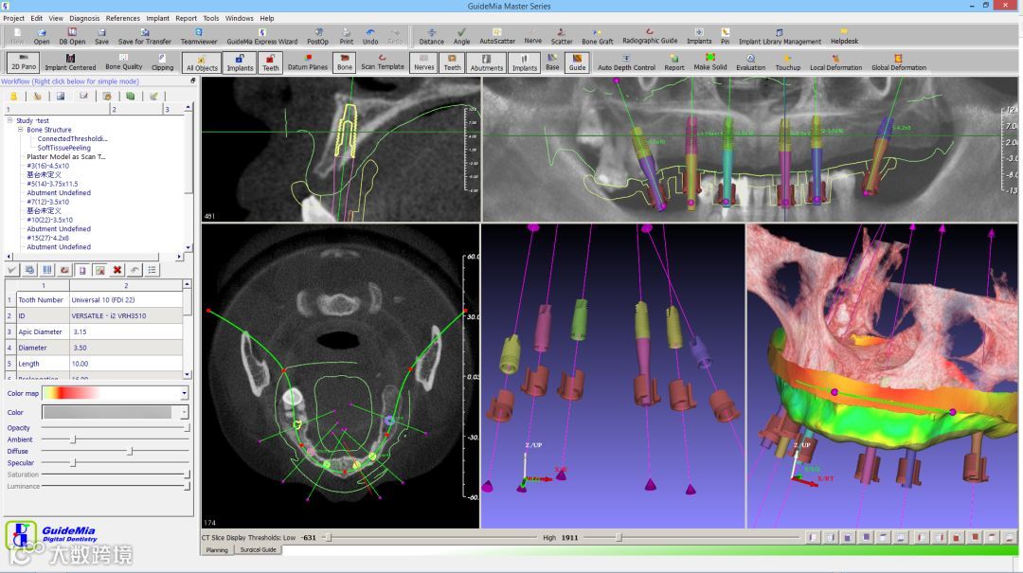Click the Bone Quality button

123,63
